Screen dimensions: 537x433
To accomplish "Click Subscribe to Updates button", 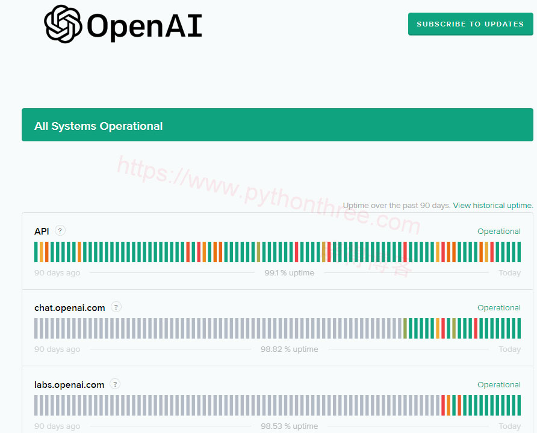I will tap(470, 24).
